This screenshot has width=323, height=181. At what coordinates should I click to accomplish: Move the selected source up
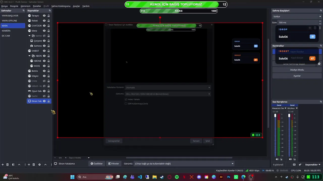45,165
